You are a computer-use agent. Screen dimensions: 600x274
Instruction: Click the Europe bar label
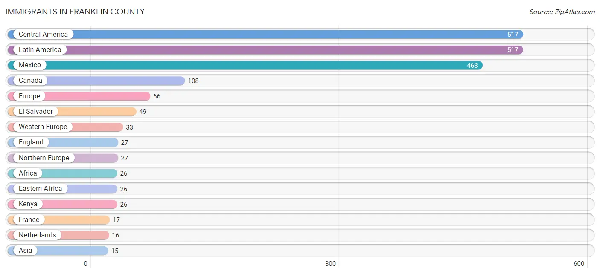(29, 96)
